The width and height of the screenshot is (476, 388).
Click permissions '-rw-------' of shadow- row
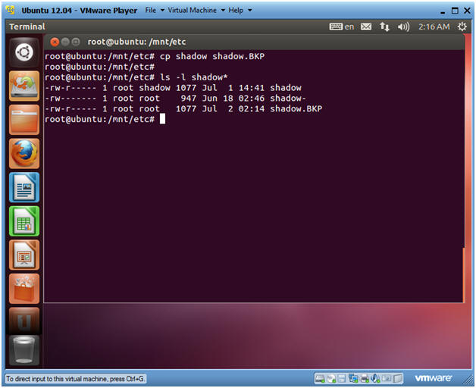click(x=70, y=98)
